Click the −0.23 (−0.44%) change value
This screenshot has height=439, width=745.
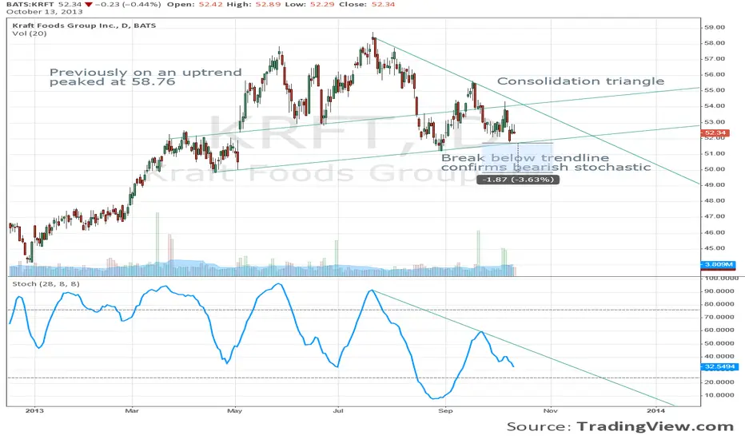(127, 4)
